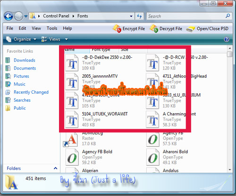Open Music in Favorite Links
This screenshot has height=196, width=236.
[19, 84]
